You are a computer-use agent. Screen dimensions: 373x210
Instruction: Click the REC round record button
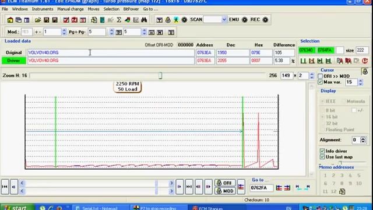pos(265,20)
